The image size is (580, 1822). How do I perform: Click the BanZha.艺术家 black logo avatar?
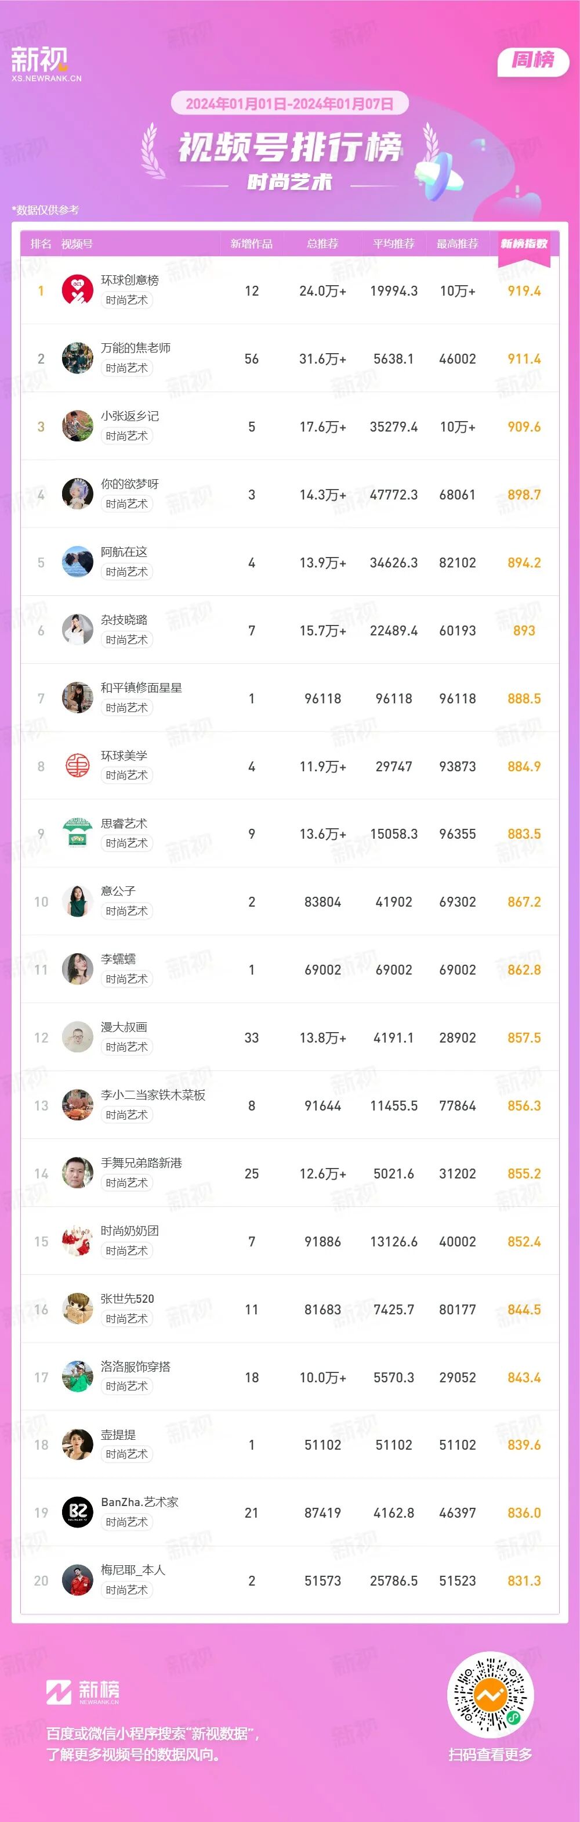pyautogui.click(x=78, y=1513)
